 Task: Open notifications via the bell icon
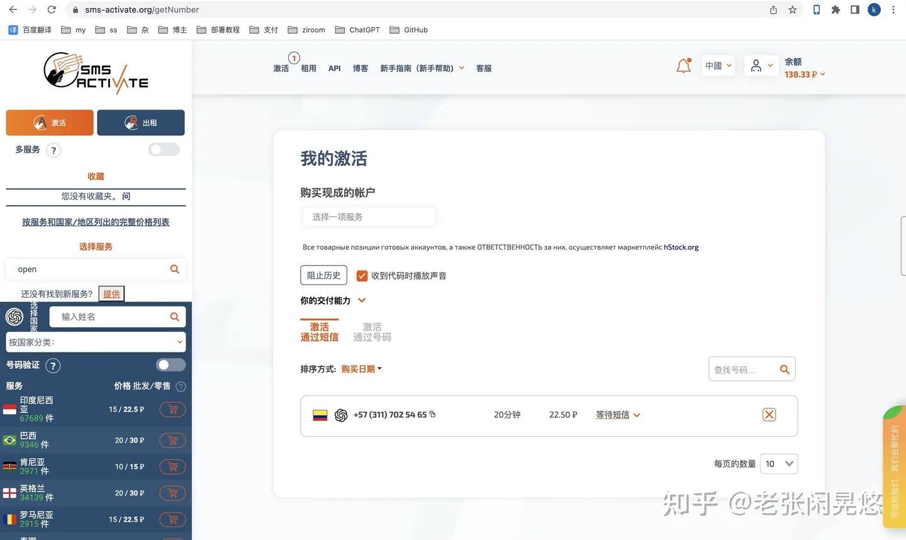click(683, 65)
